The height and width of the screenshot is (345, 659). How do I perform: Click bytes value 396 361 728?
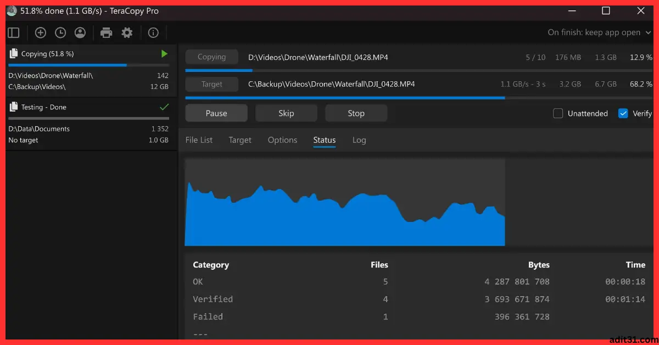coord(522,317)
